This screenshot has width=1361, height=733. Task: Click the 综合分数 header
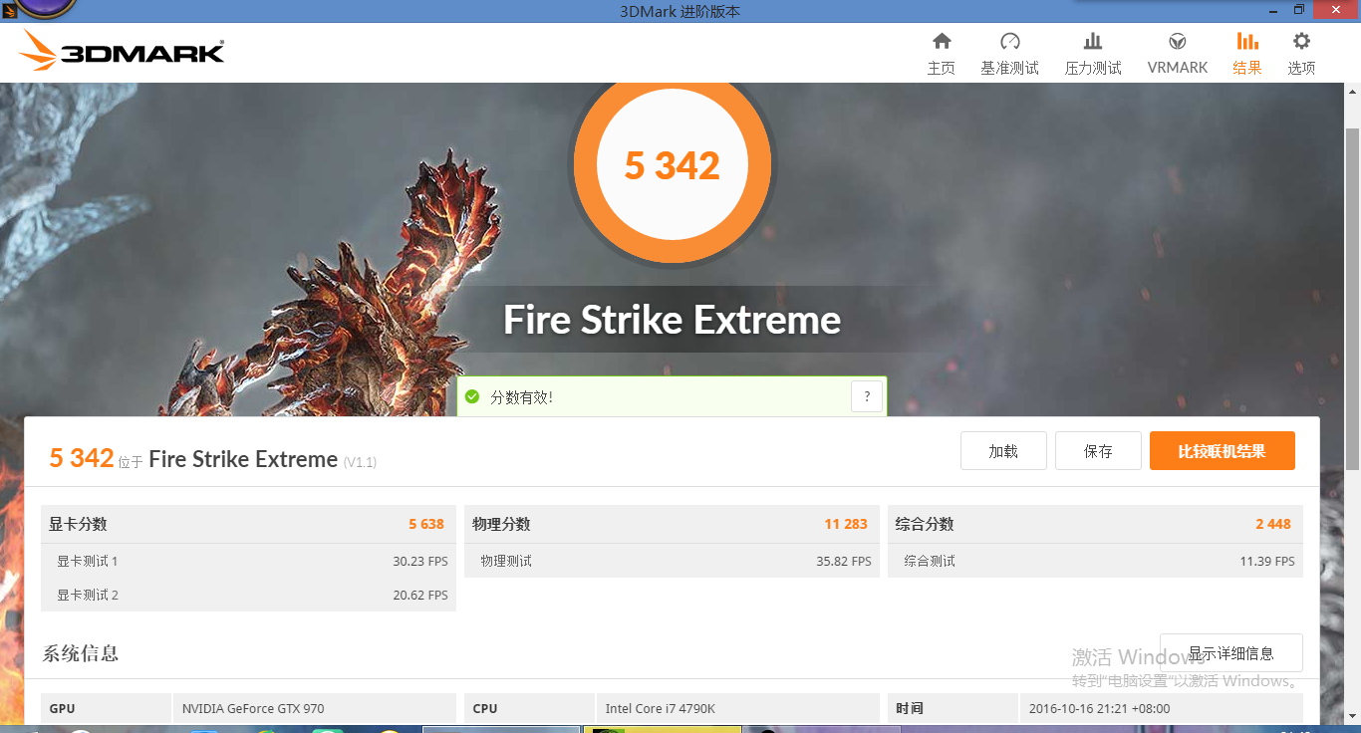pos(925,524)
